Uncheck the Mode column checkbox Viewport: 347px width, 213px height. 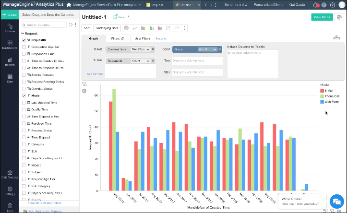pyautogui.click(x=24, y=96)
